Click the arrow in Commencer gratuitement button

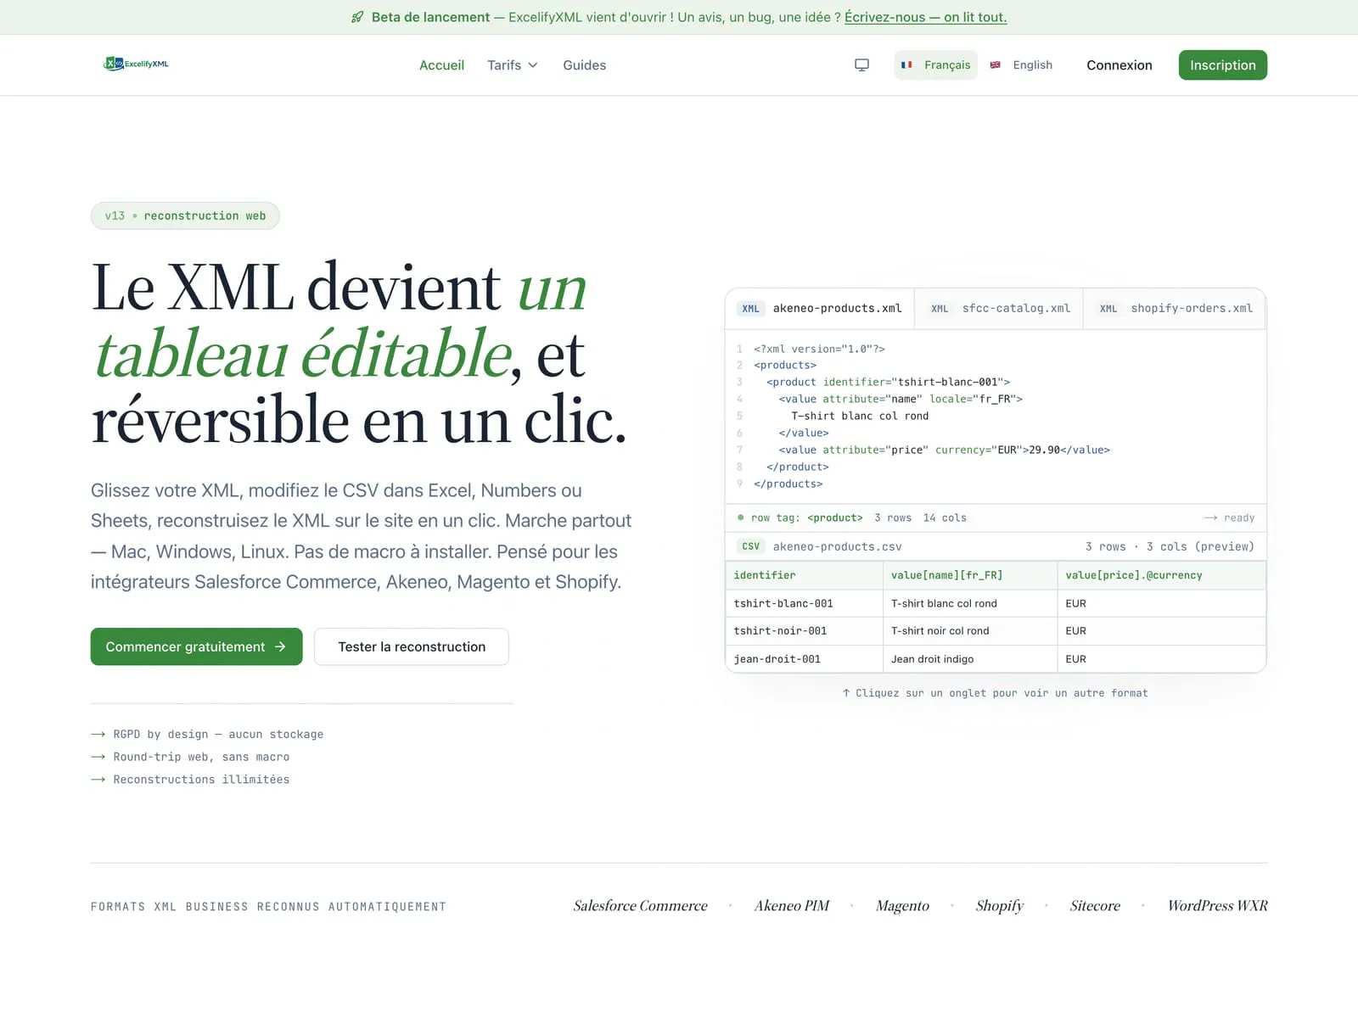(x=280, y=646)
